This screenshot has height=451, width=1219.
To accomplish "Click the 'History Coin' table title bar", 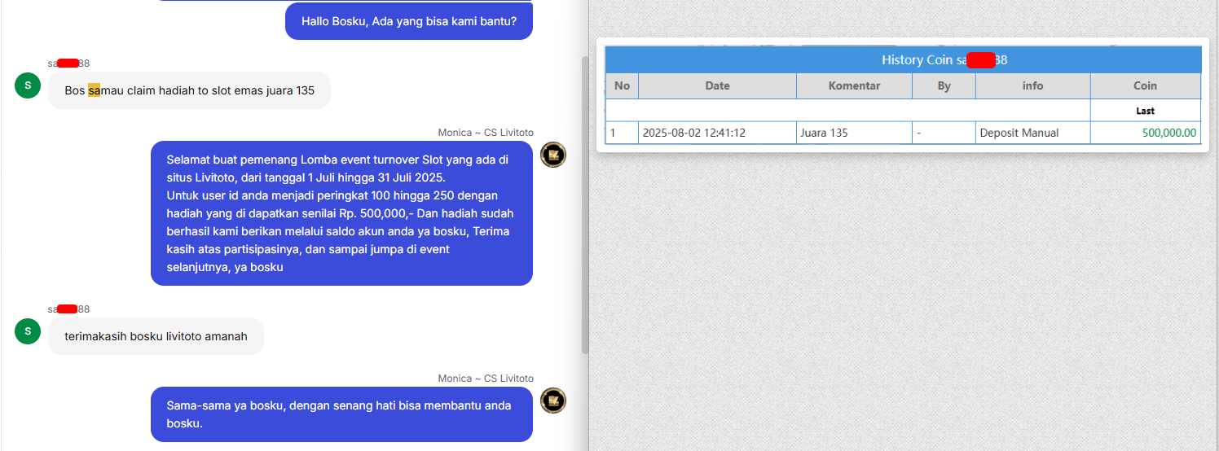I will tap(904, 59).
